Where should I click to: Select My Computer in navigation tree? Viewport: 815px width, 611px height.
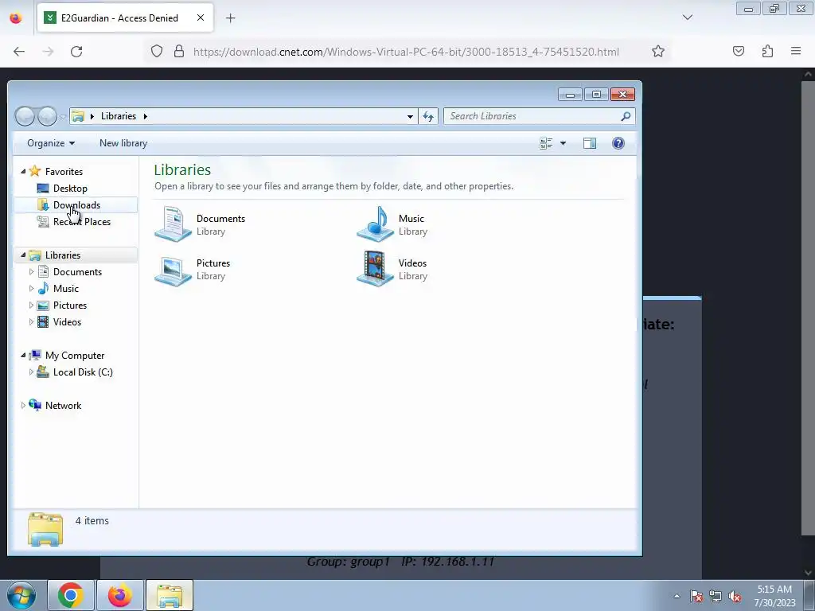tap(74, 356)
